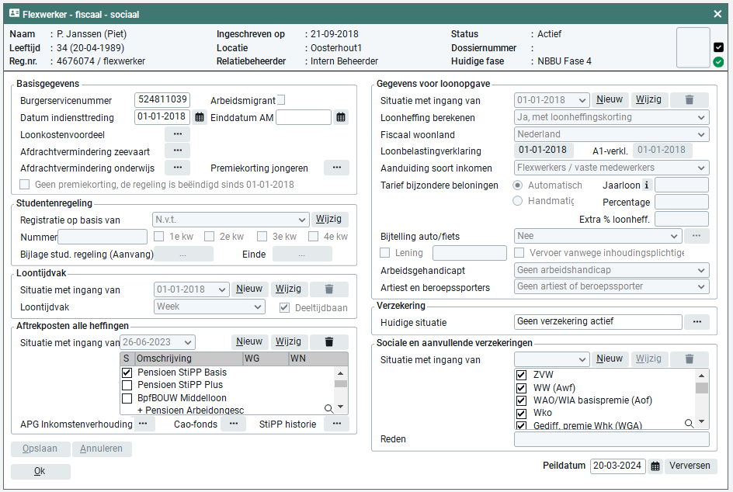The image size is (733, 492).
Task: Open calendar for Einddatum AM
Action: pos(341,117)
